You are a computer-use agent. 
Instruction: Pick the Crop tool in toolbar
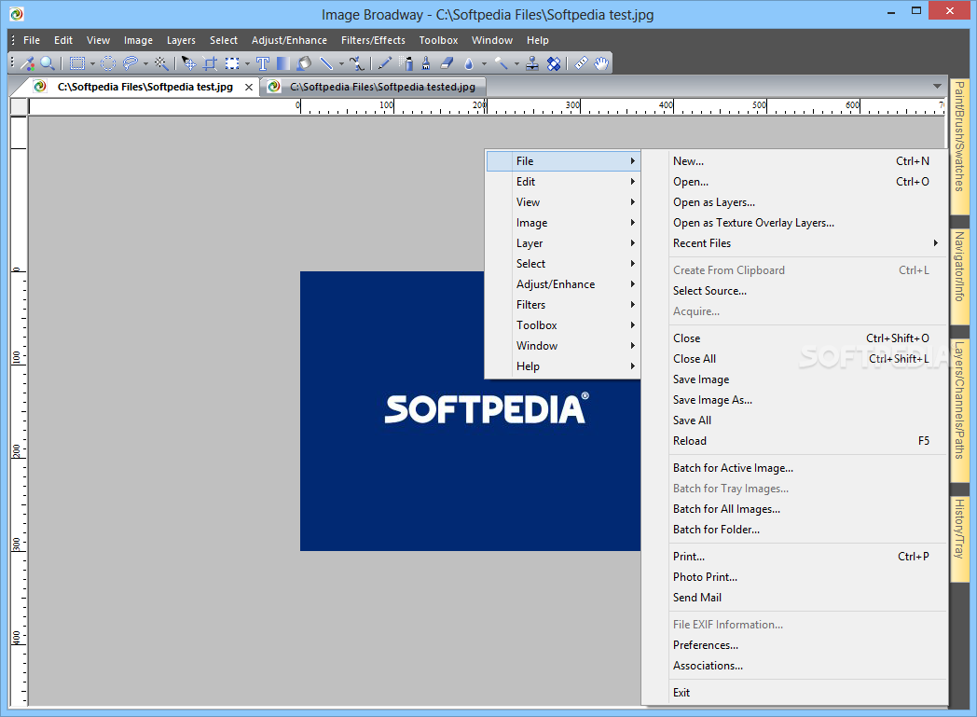point(211,63)
